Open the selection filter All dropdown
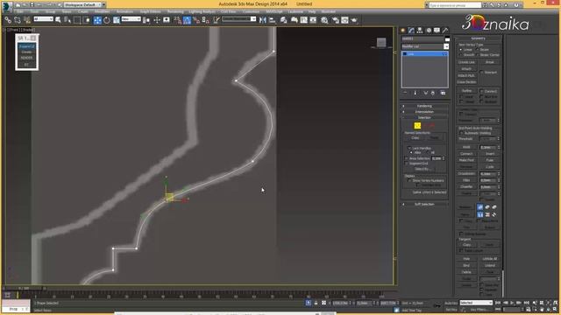This screenshot has height=315, width=561. [x=43, y=19]
